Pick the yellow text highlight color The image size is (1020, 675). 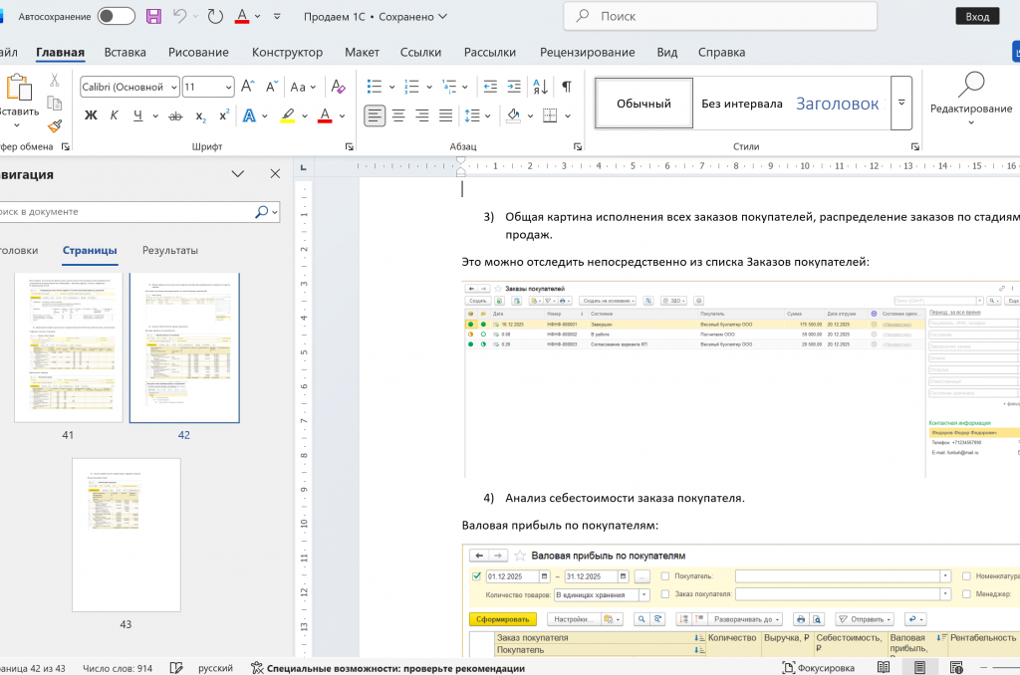287,115
